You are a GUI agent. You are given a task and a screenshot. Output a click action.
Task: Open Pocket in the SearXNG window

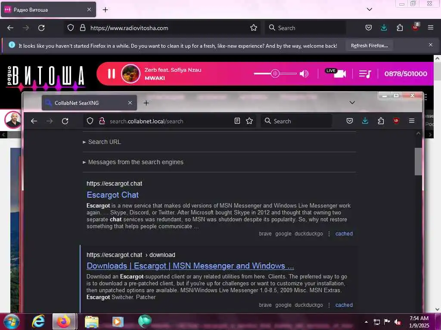(350, 121)
